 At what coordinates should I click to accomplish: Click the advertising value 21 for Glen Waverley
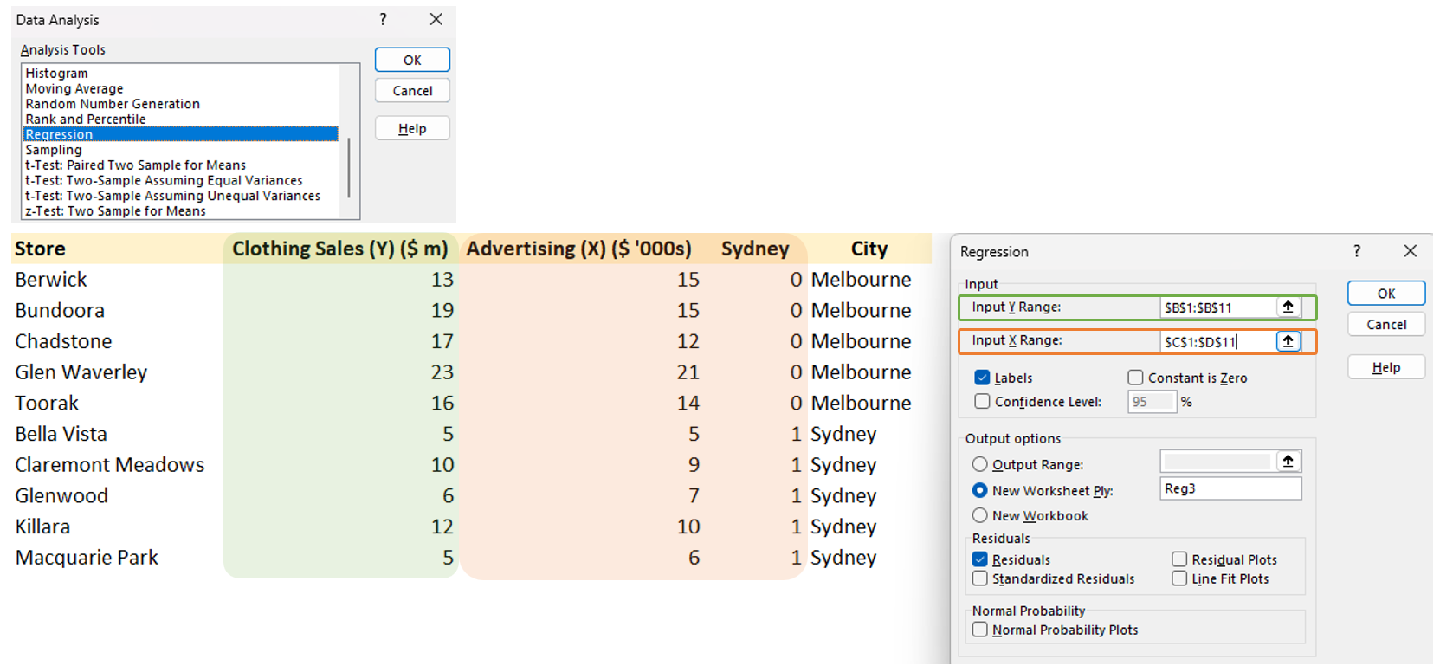[x=688, y=372]
